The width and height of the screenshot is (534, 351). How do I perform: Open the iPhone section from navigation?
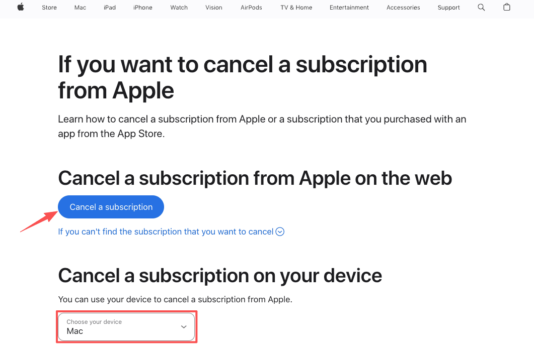(142, 7)
